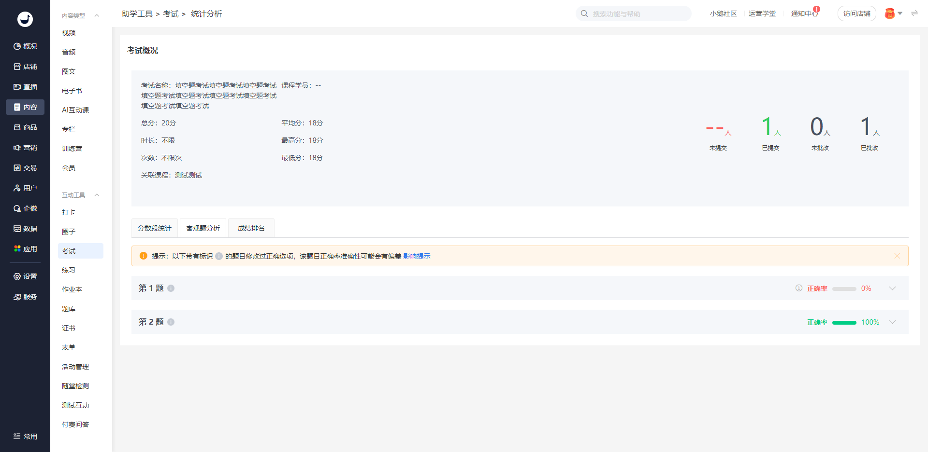Viewport: 928px width, 452px height.
Task: Open the 应用 apps colorful icon
Action: point(17,249)
